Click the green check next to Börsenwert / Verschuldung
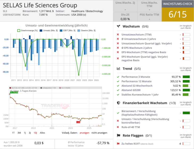194x149 pixels. (118, 113)
